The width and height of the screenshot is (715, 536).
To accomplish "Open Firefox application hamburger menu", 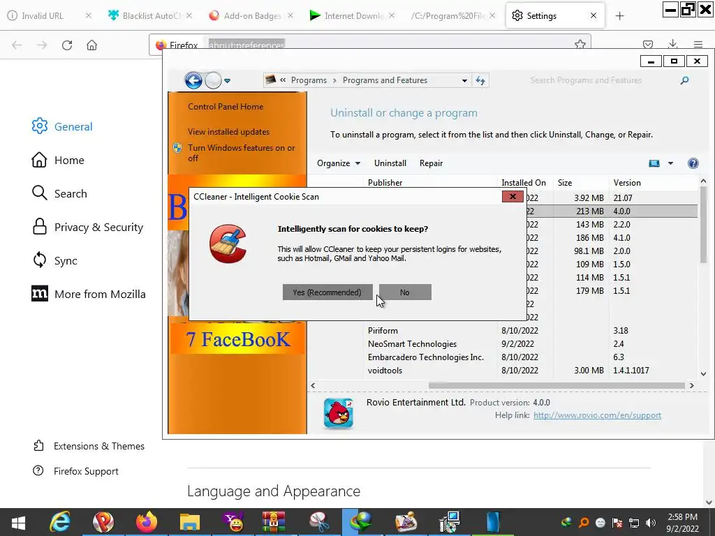I will (x=698, y=44).
